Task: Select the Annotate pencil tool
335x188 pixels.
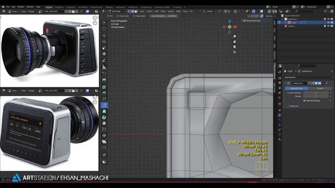Action: click(104, 61)
